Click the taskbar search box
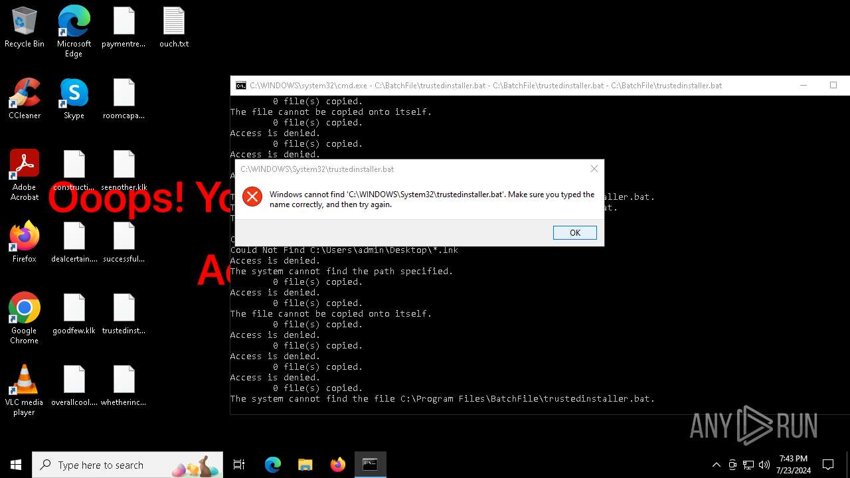 coord(127,465)
